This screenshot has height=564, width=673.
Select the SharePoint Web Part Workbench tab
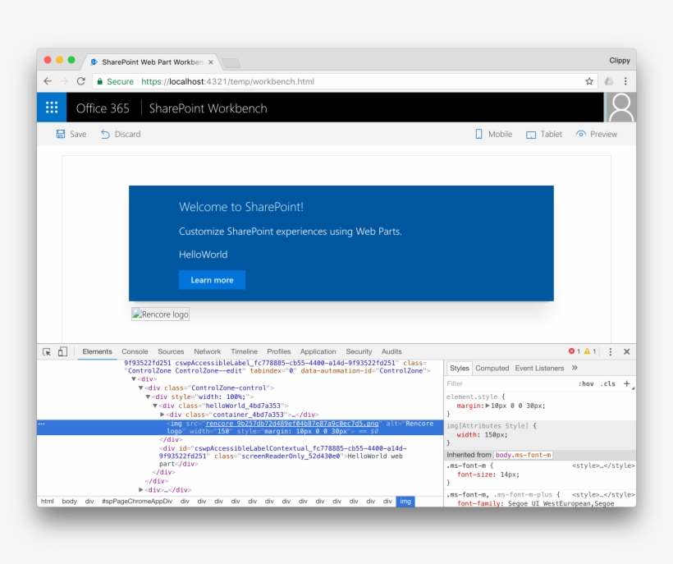click(152, 62)
